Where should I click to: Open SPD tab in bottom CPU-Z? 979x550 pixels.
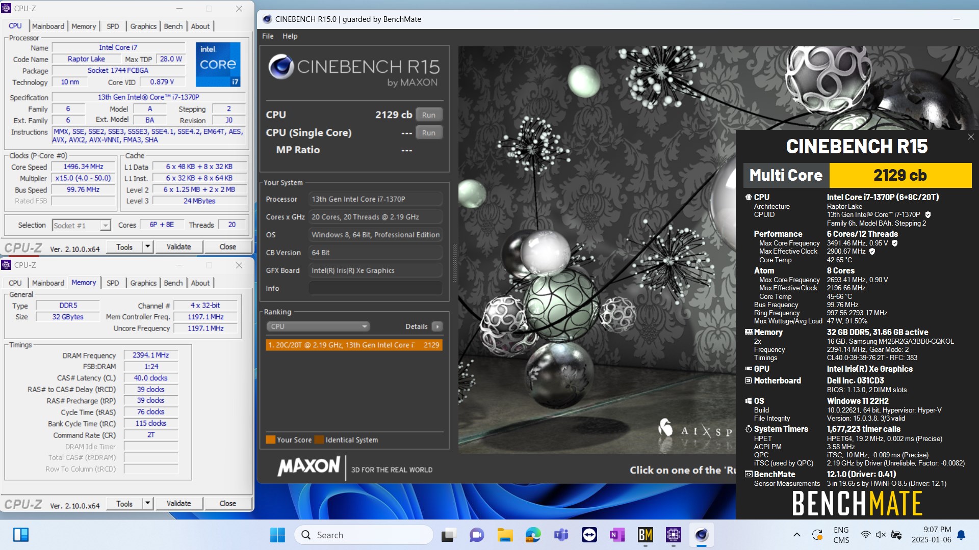click(113, 283)
